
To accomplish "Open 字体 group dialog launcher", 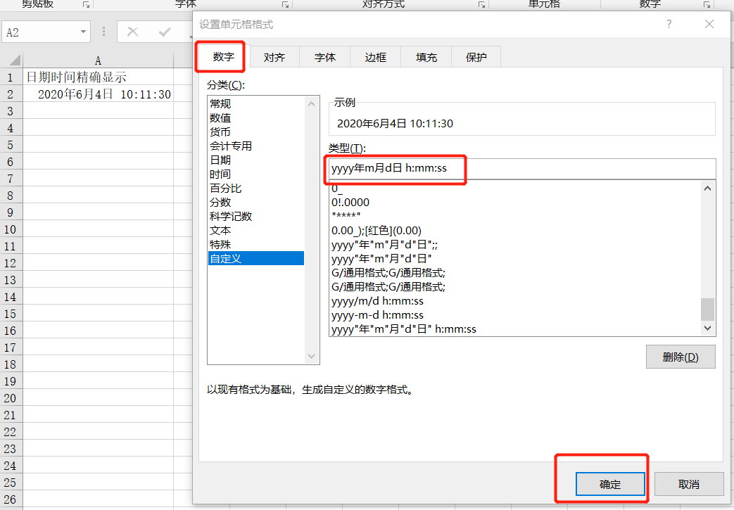I will pyautogui.click(x=285, y=4).
